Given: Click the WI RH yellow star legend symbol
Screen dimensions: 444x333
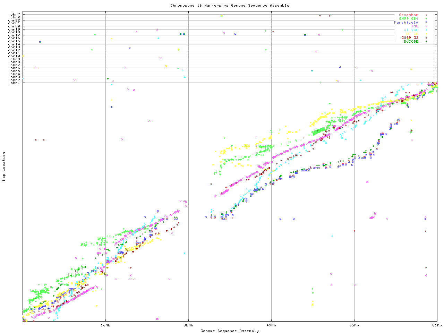Looking at the screenshot, I should [x=426, y=34].
